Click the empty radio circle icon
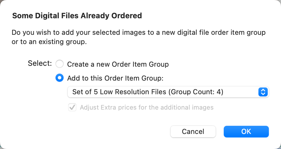The height and width of the screenshot is (149, 281). tap(59, 64)
